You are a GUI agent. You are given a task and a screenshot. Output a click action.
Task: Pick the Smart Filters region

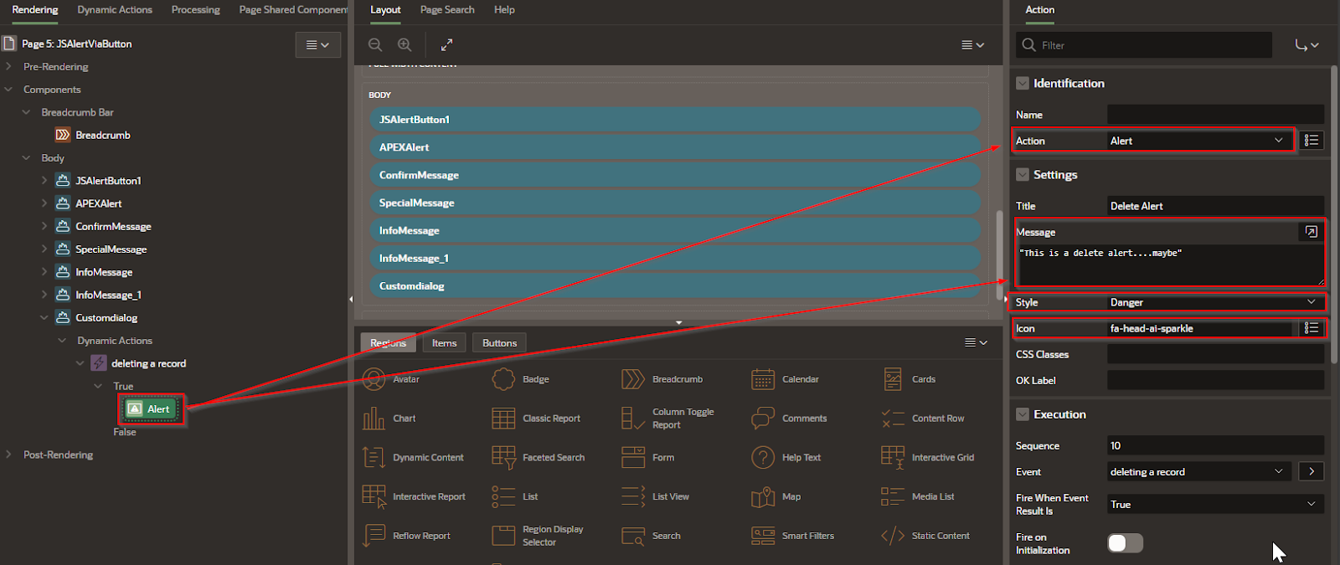click(x=792, y=536)
